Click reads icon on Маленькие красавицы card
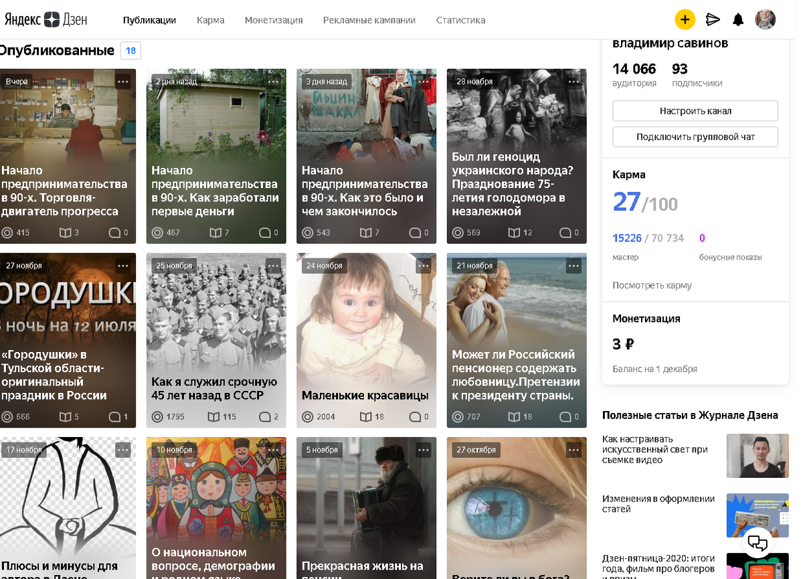The height and width of the screenshot is (579, 803). tap(365, 417)
